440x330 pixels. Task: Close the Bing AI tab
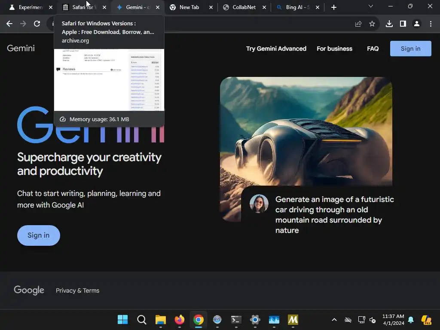tap(318, 7)
